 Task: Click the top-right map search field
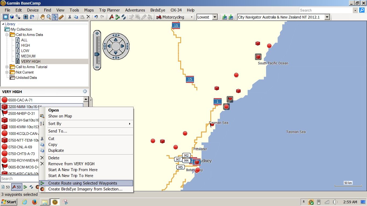point(326,10)
